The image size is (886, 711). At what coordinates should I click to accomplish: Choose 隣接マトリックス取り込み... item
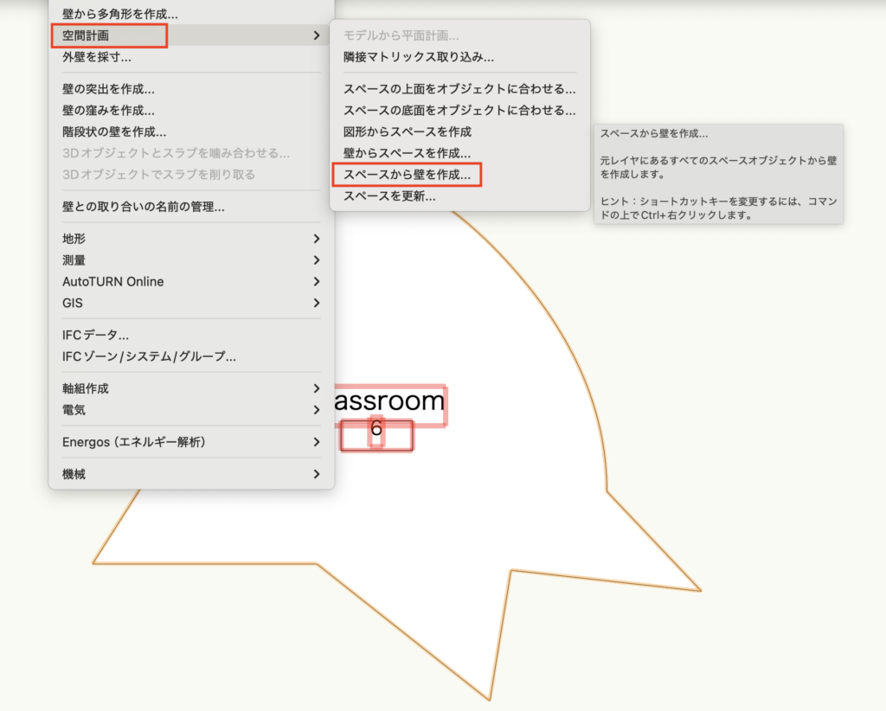(419, 57)
